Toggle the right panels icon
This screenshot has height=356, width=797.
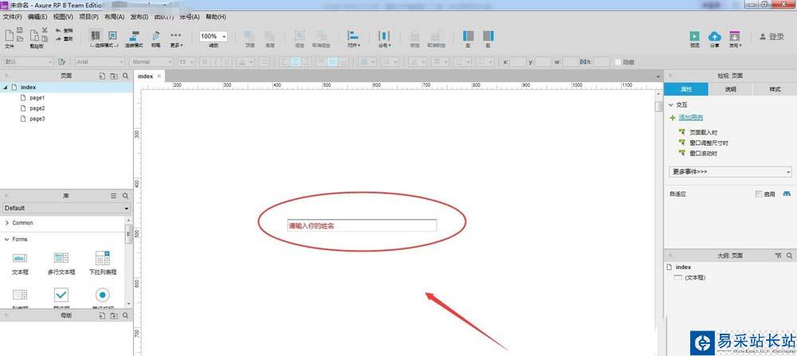[x=488, y=36]
